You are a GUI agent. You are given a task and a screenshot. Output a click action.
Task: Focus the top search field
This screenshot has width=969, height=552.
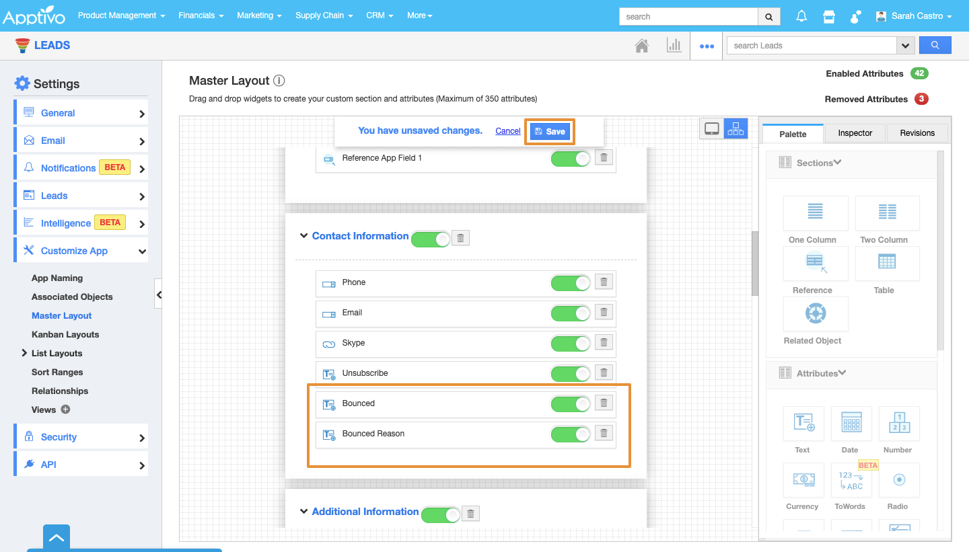688,17
